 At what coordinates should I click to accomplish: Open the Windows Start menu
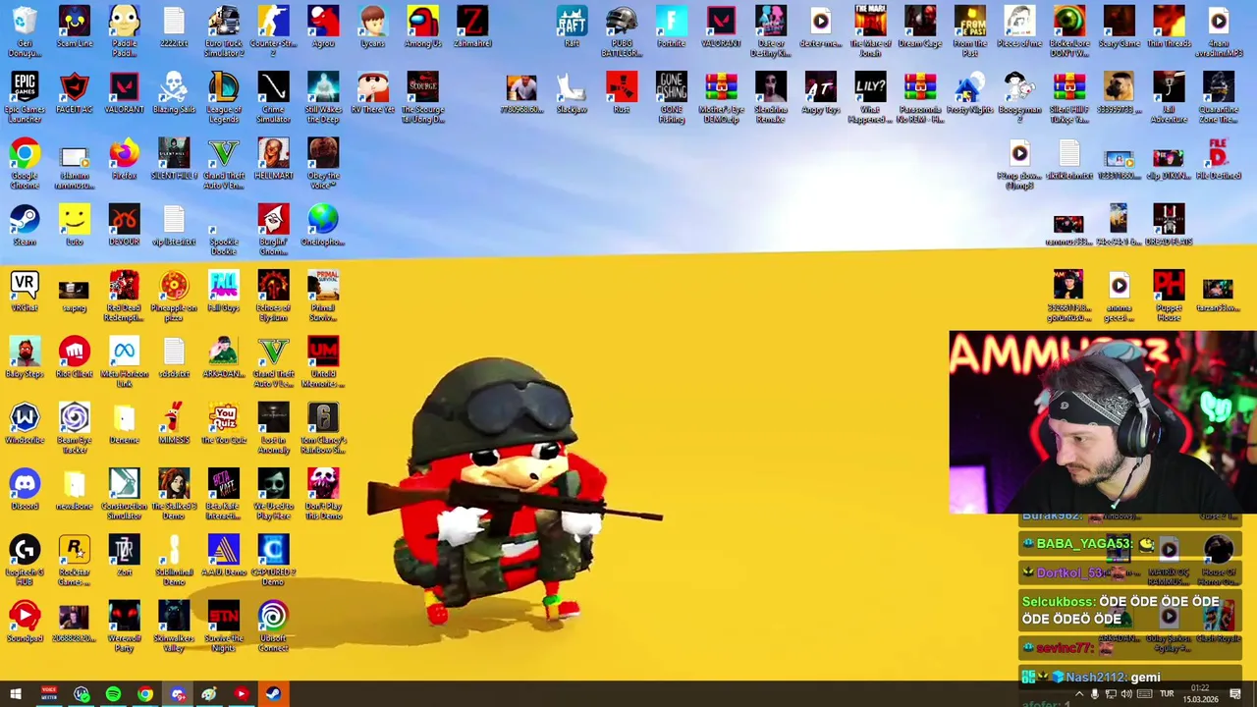[16, 694]
